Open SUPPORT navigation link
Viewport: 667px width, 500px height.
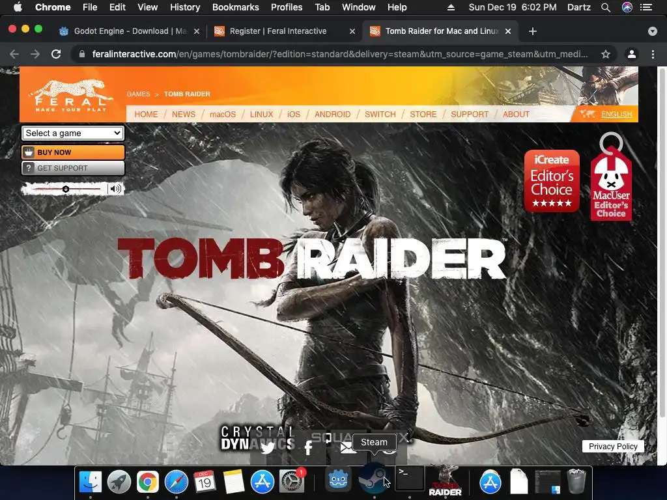tap(470, 115)
